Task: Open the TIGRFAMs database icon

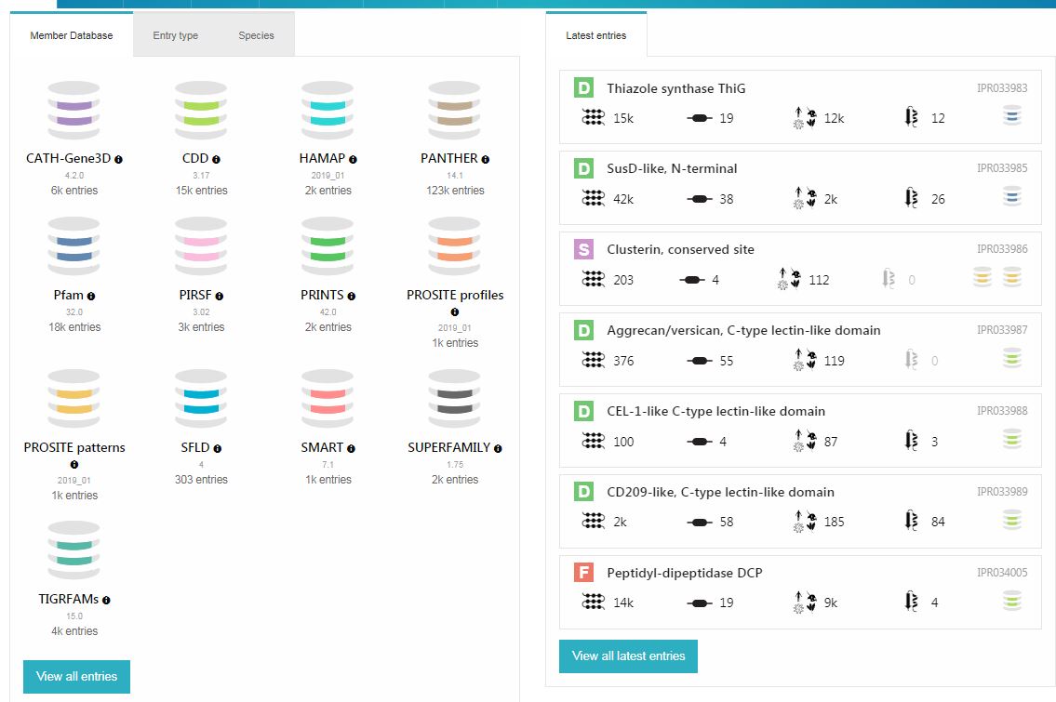Action: click(x=74, y=550)
